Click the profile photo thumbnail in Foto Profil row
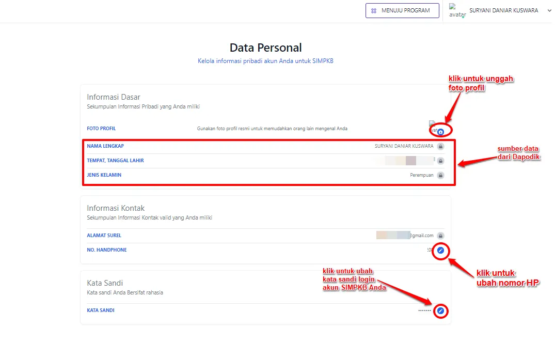This screenshot has height=342, width=555. tap(433, 127)
